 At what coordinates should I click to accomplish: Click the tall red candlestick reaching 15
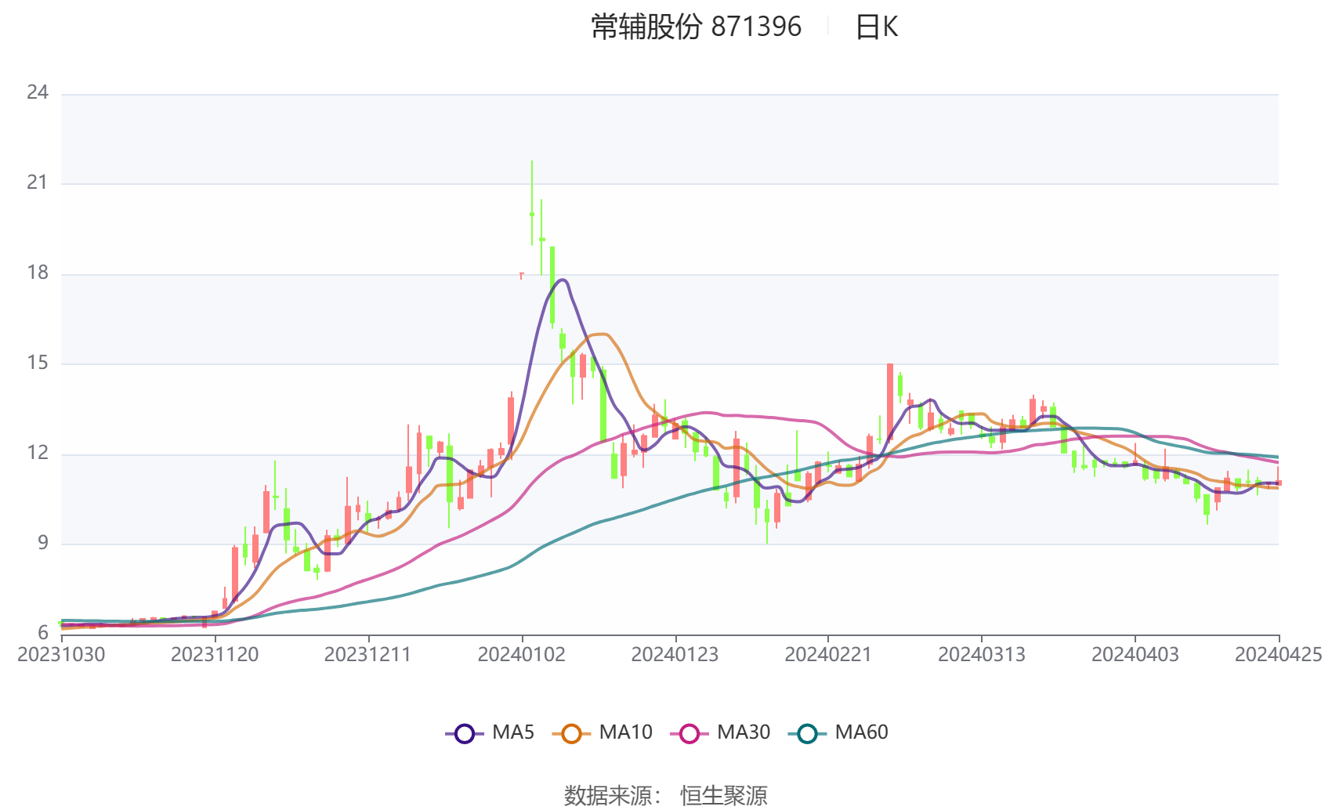click(890, 400)
